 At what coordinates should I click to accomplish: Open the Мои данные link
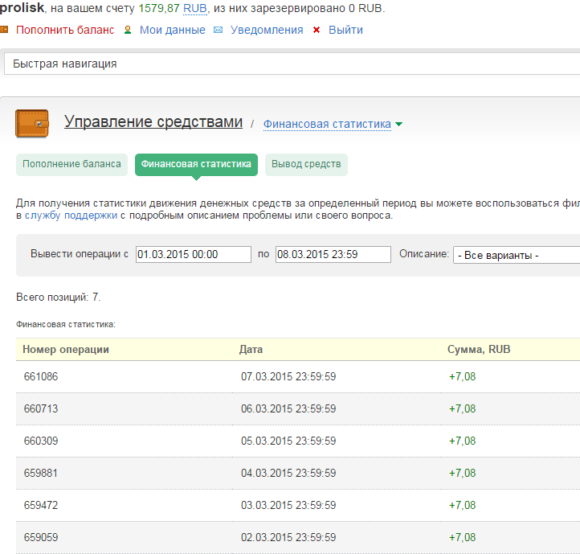point(173,30)
